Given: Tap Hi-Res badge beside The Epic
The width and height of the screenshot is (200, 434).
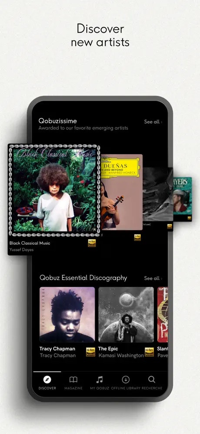Looking at the screenshot, I should pos(149,352).
